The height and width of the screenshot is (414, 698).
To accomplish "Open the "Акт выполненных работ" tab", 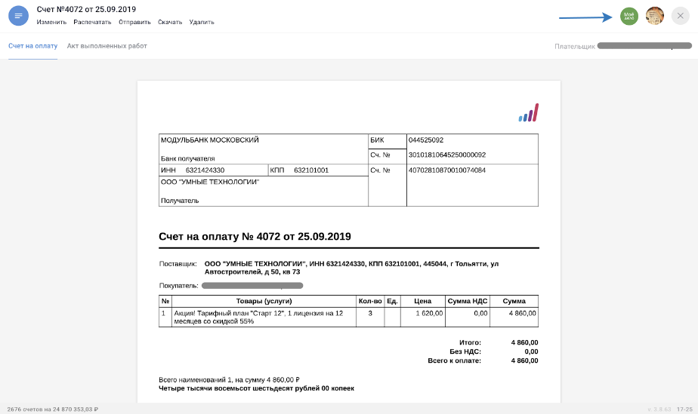I will click(107, 46).
